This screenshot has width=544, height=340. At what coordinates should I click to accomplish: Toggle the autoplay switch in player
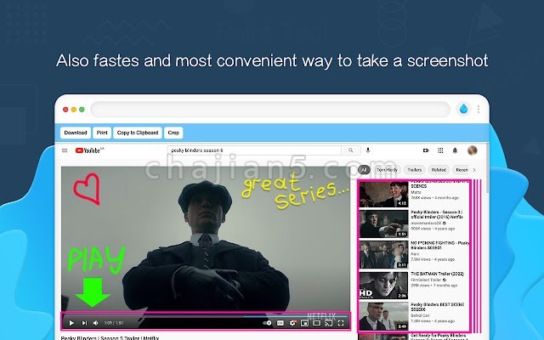[x=267, y=323]
